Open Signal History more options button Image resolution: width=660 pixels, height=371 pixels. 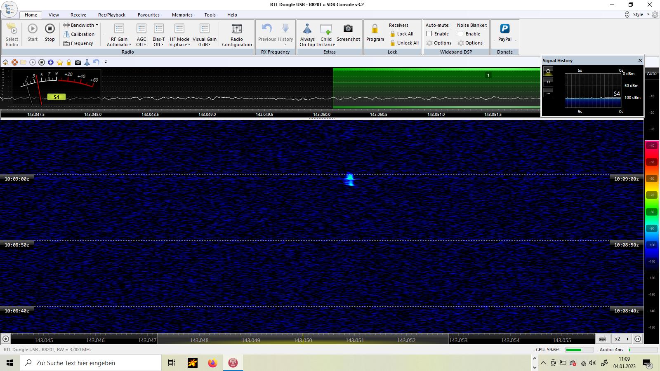tap(548, 93)
